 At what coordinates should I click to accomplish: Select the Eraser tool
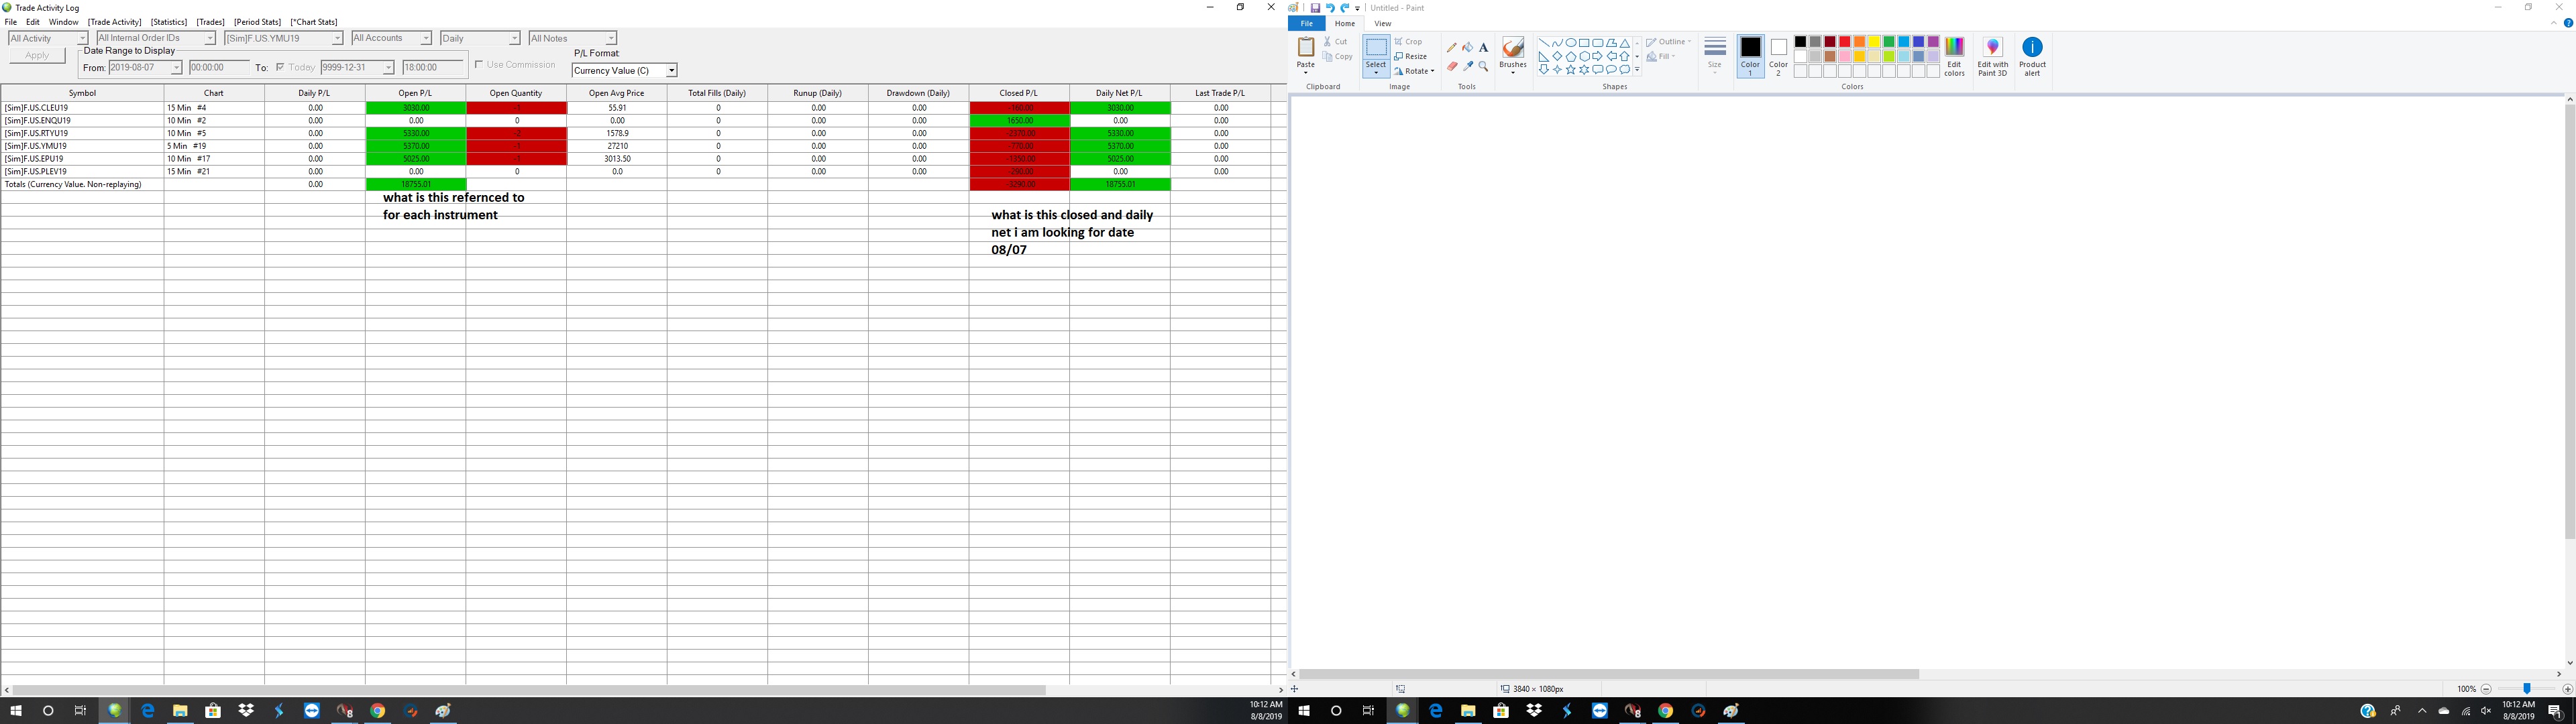(x=1452, y=66)
